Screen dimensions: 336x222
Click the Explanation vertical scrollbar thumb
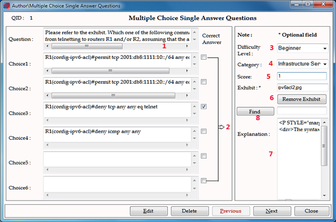coord(325,146)
